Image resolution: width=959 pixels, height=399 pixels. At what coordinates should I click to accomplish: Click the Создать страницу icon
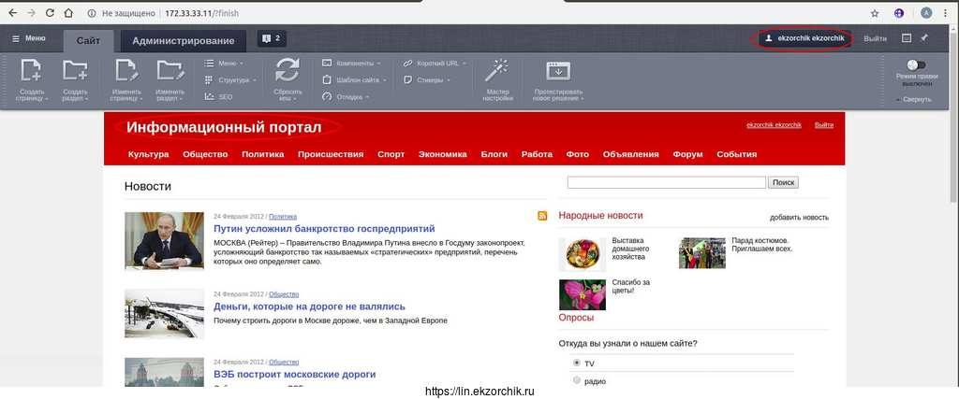click(x=31, y=71)
